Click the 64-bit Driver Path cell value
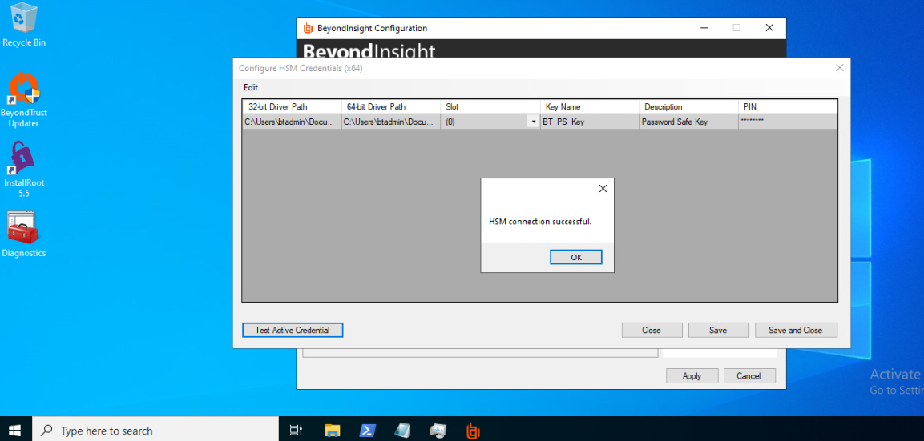This screenshot has height=441, width=924. (x=391, y=122)
